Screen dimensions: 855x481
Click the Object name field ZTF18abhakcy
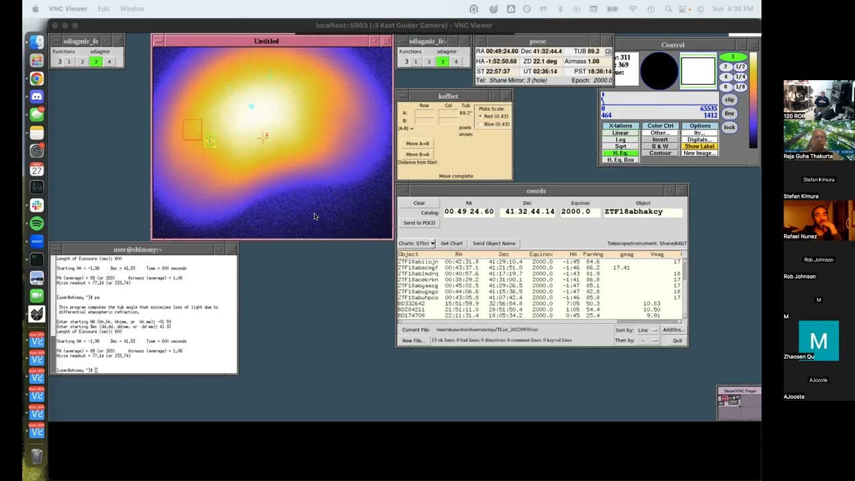pos(643,212)
